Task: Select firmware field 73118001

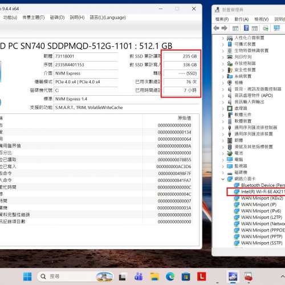Action: 86,56
